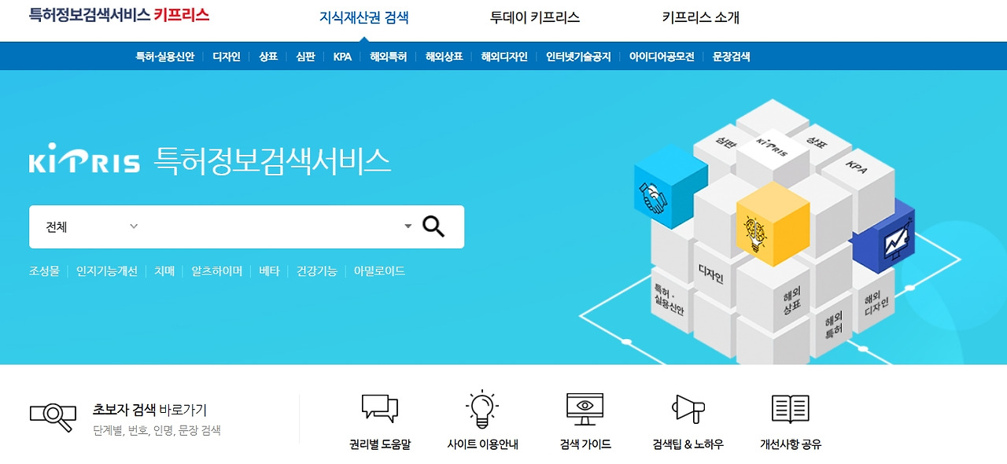Click into the main search text field
The image size is (1007, 464).
point(271,226)
